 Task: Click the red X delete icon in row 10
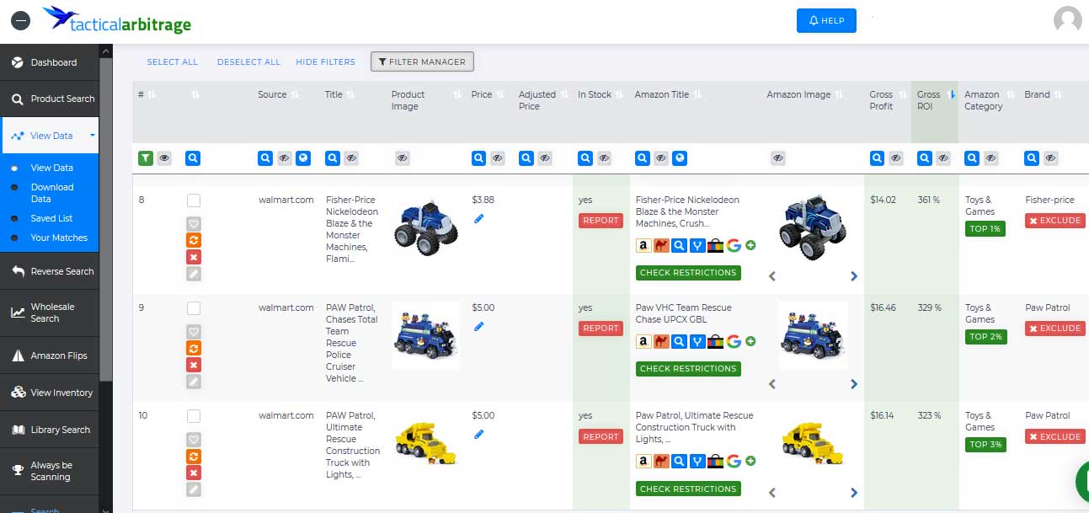pyautogui.click(x=194, y=473)
